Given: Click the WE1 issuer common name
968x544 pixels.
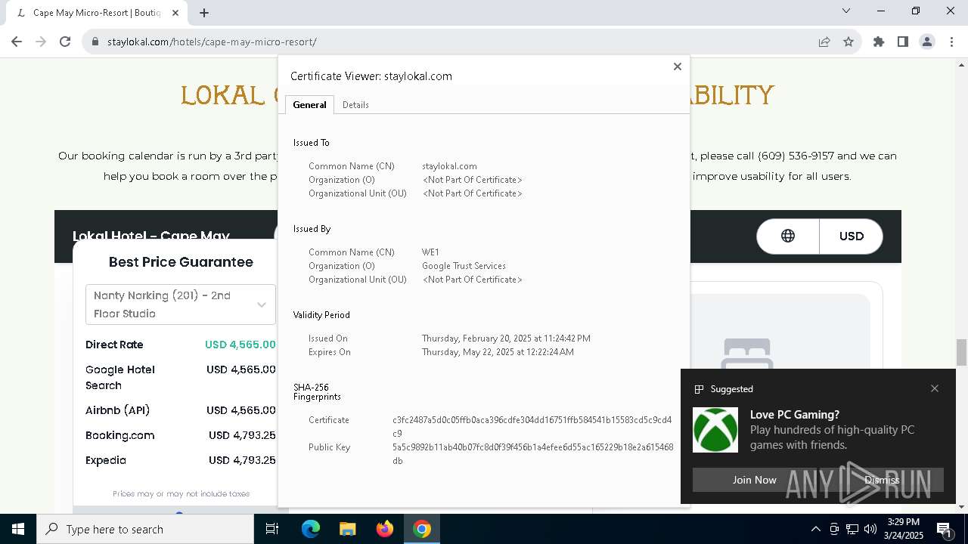Looking at the screenshot, I should tap(430, 252).
